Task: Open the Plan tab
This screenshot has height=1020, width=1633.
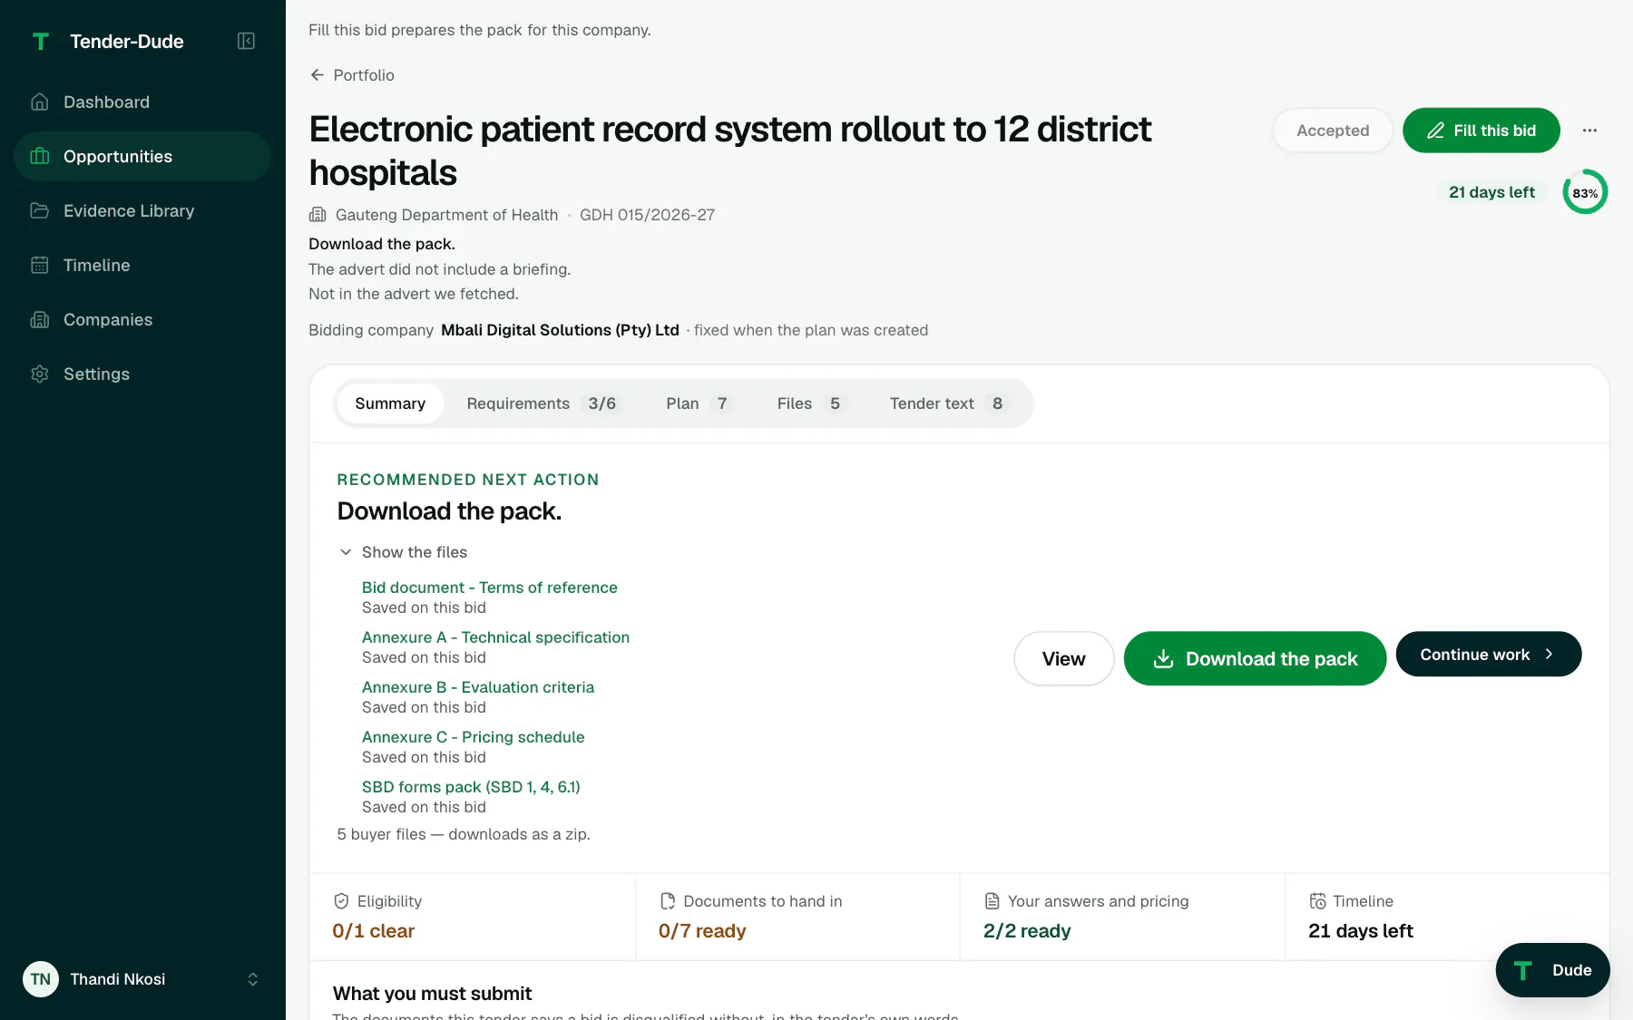Action: pyautogui.click(x=698, y=403)
